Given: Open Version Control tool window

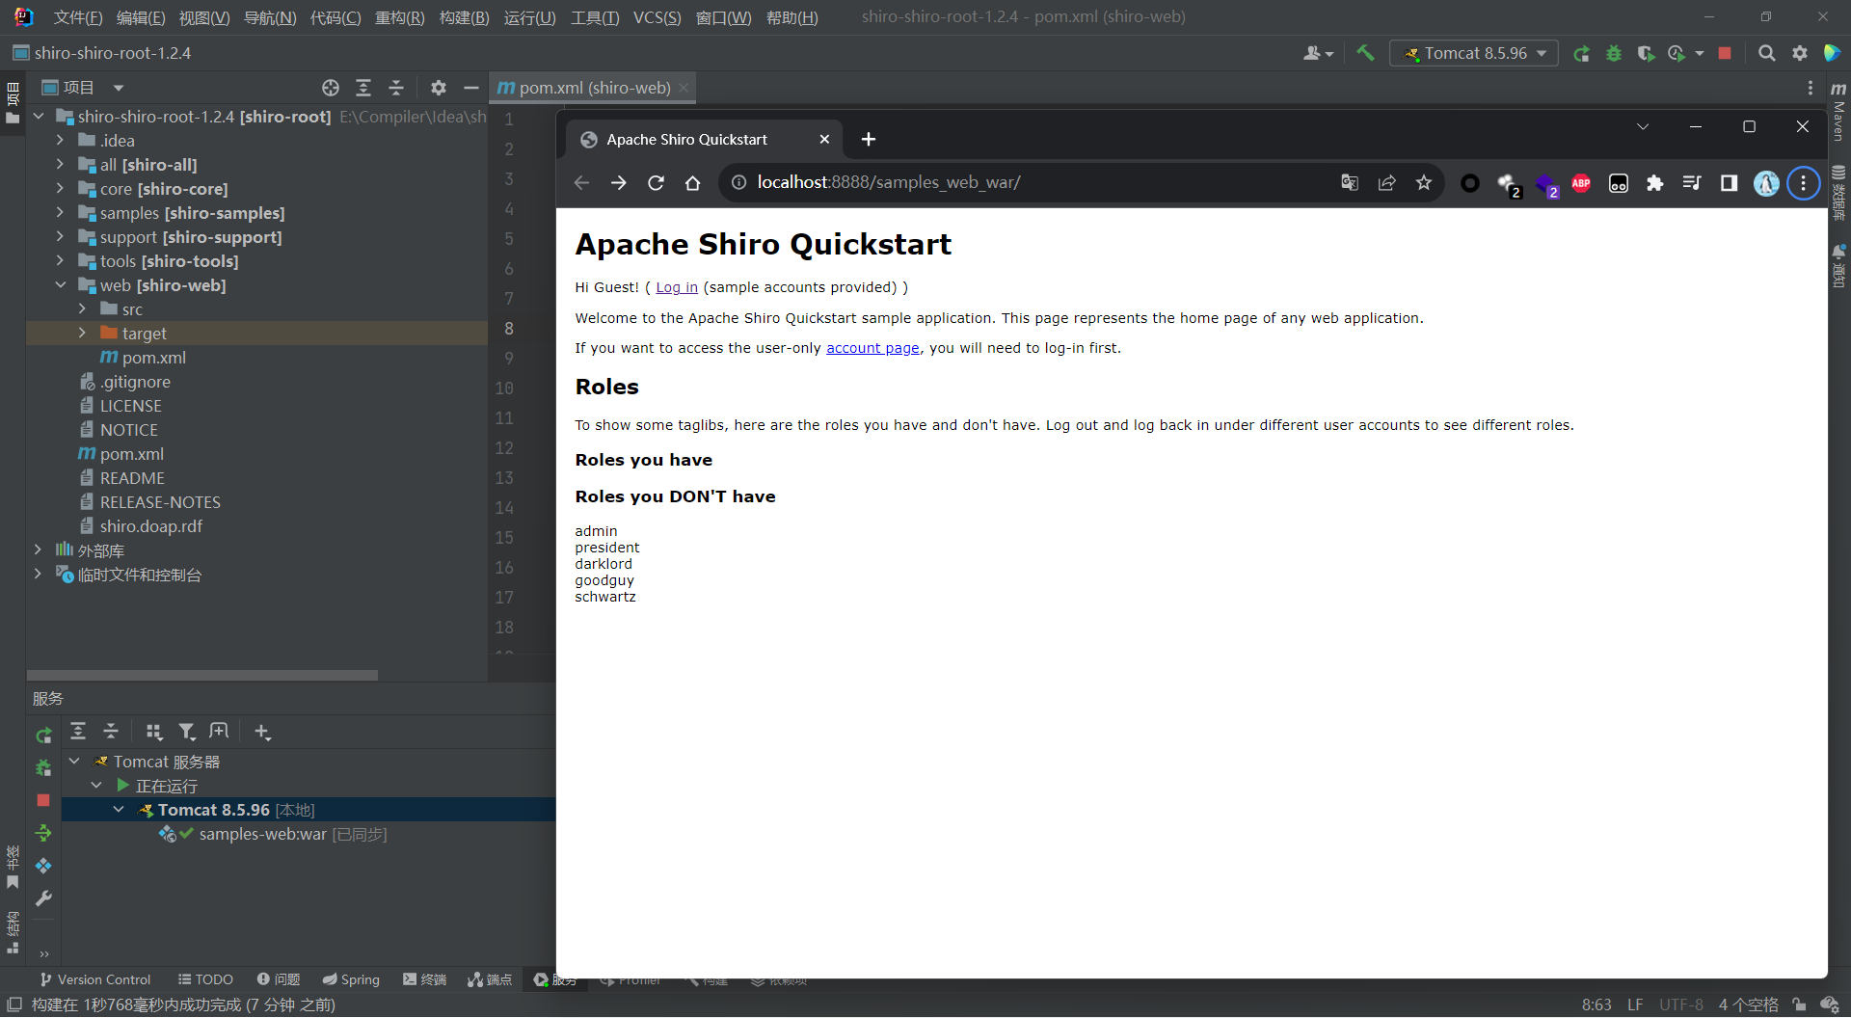Looking at the screenshot, I should pos(94,979).
